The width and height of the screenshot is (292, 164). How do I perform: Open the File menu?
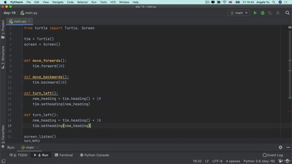28,2
